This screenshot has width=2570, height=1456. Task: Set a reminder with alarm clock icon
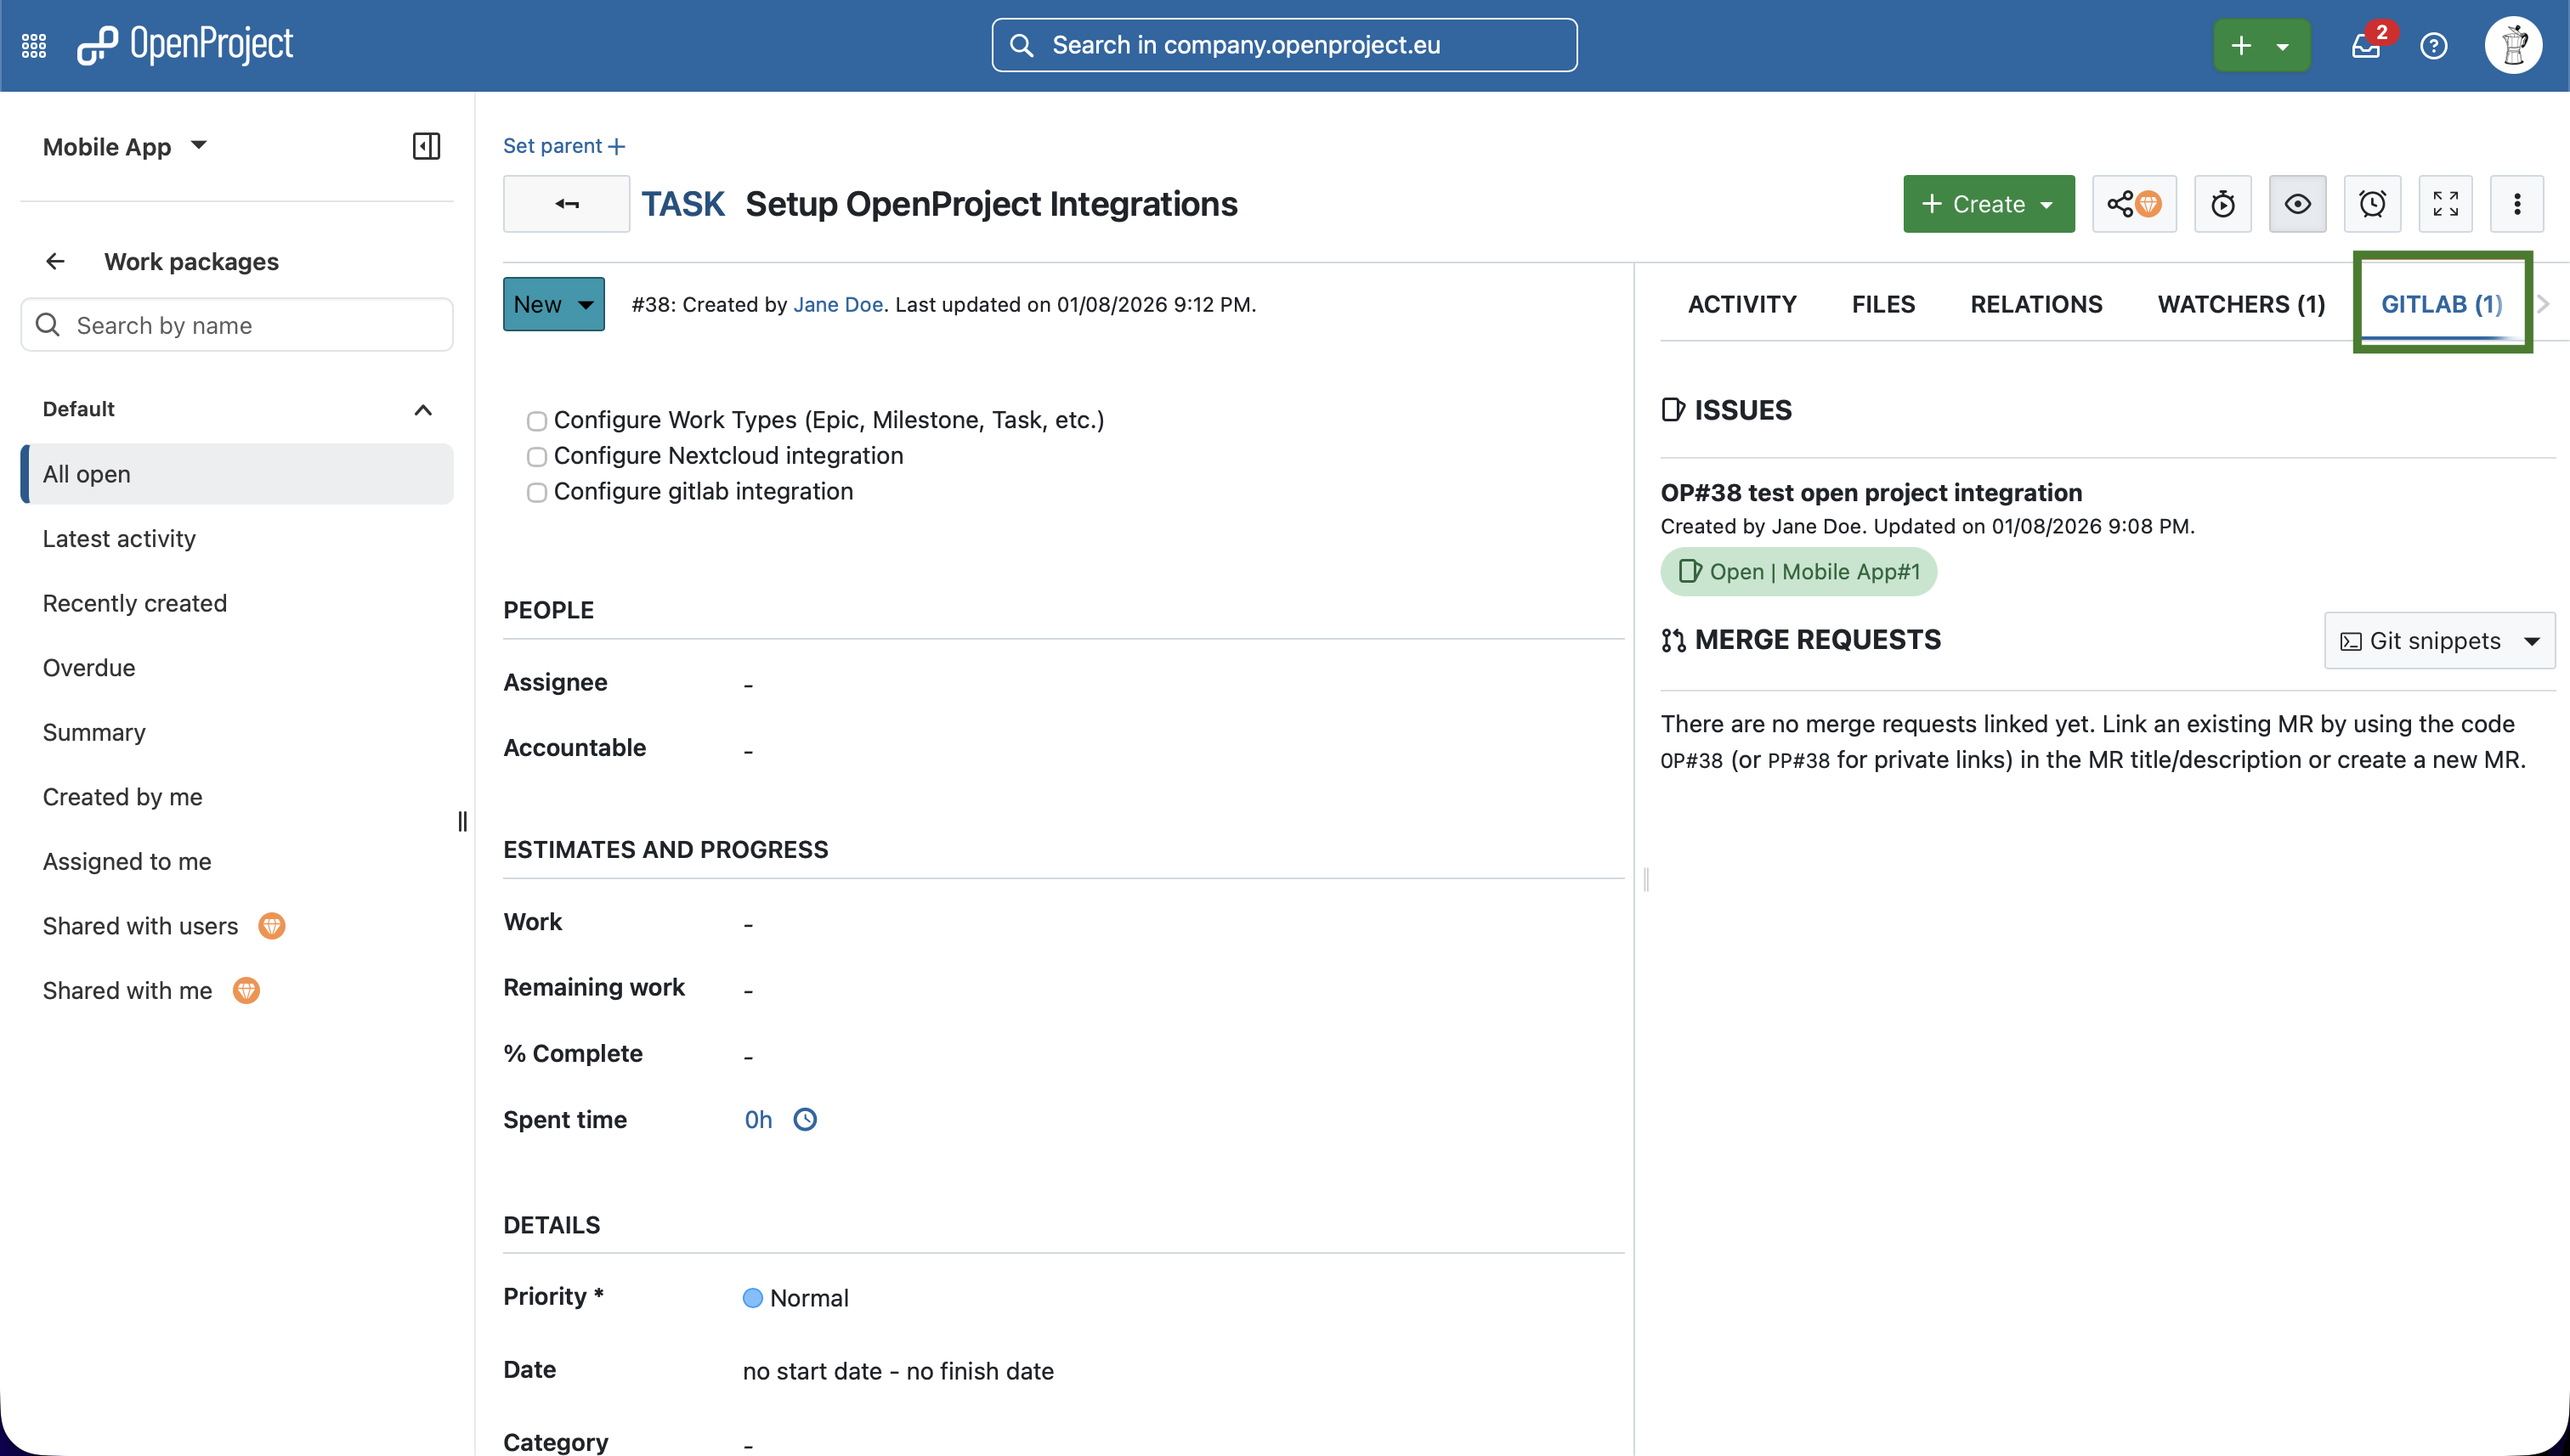click(x=2372, y=204)
